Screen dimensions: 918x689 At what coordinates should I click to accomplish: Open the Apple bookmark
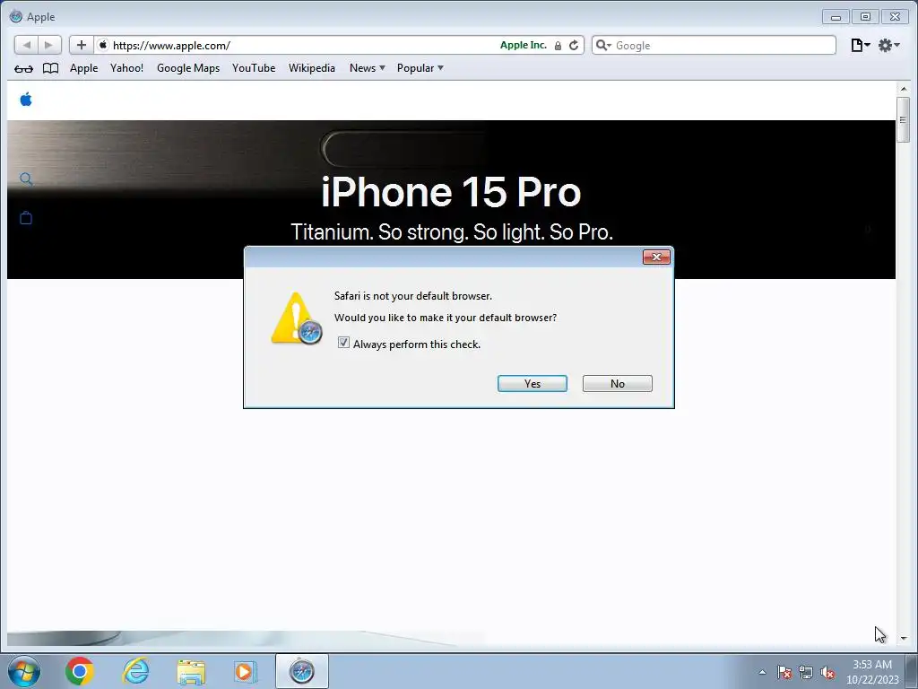[83, 68]
